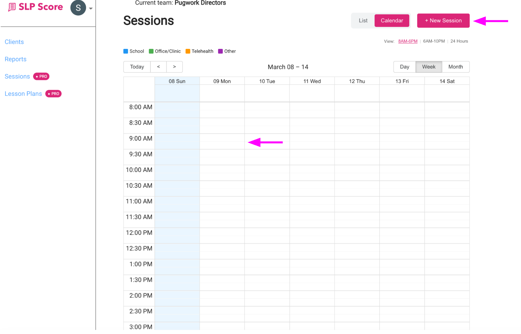Screen dimensions: 521x334
Task: Switch the calendar to Day view
Action: click(x=404, y=67)
